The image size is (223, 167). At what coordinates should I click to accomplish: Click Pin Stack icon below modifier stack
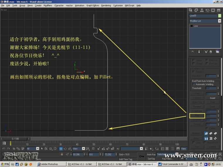192,52
